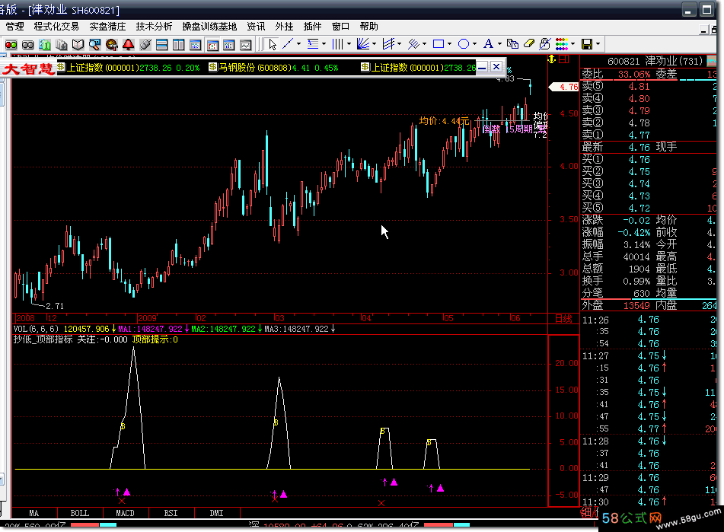Screen dimensions: 724x532
Task: Select the rectangle drawing tool
Action: 439,44
